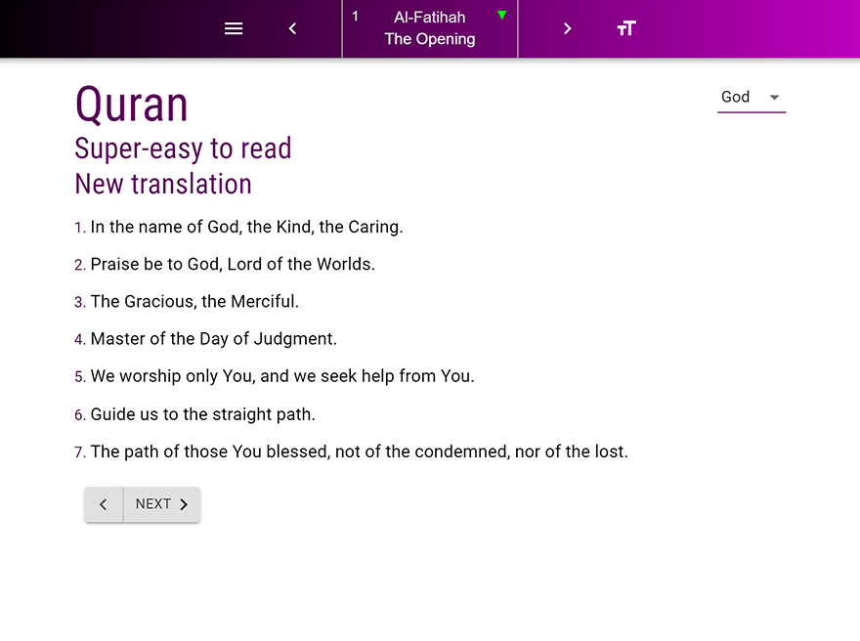
Task: Go to next chapter in top bar
Action: point(568,28)
